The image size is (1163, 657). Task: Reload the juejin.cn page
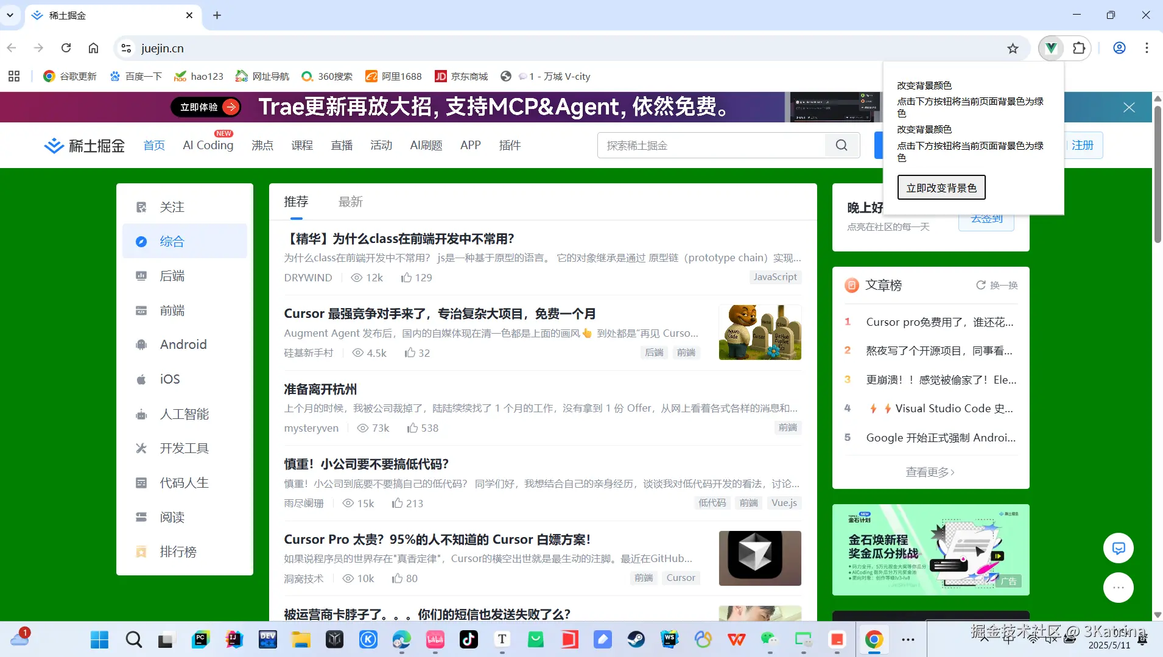coord(66,48)
